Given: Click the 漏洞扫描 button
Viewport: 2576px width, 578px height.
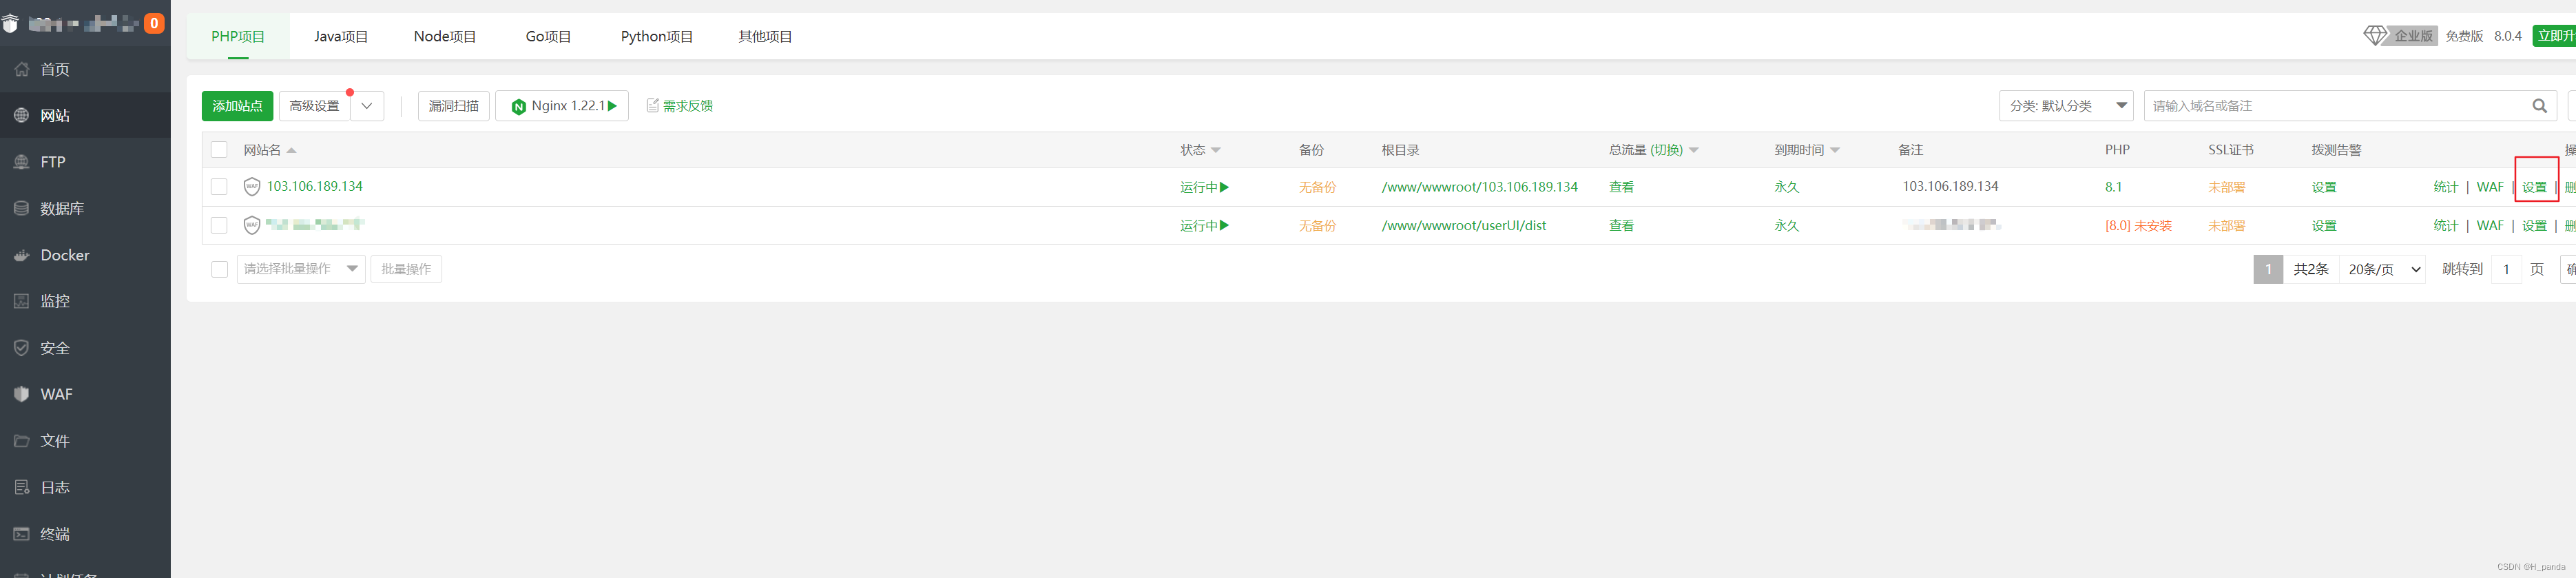Looking at the screenshot, I should point(453,106).
